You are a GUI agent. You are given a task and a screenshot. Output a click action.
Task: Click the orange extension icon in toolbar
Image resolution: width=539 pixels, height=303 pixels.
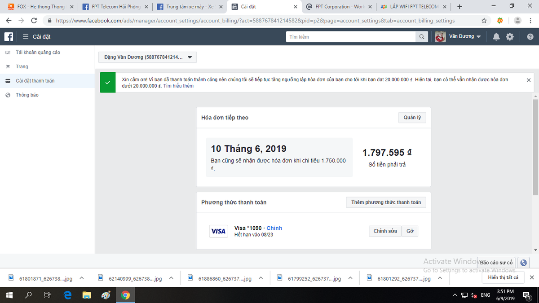(x=500, y=21)
